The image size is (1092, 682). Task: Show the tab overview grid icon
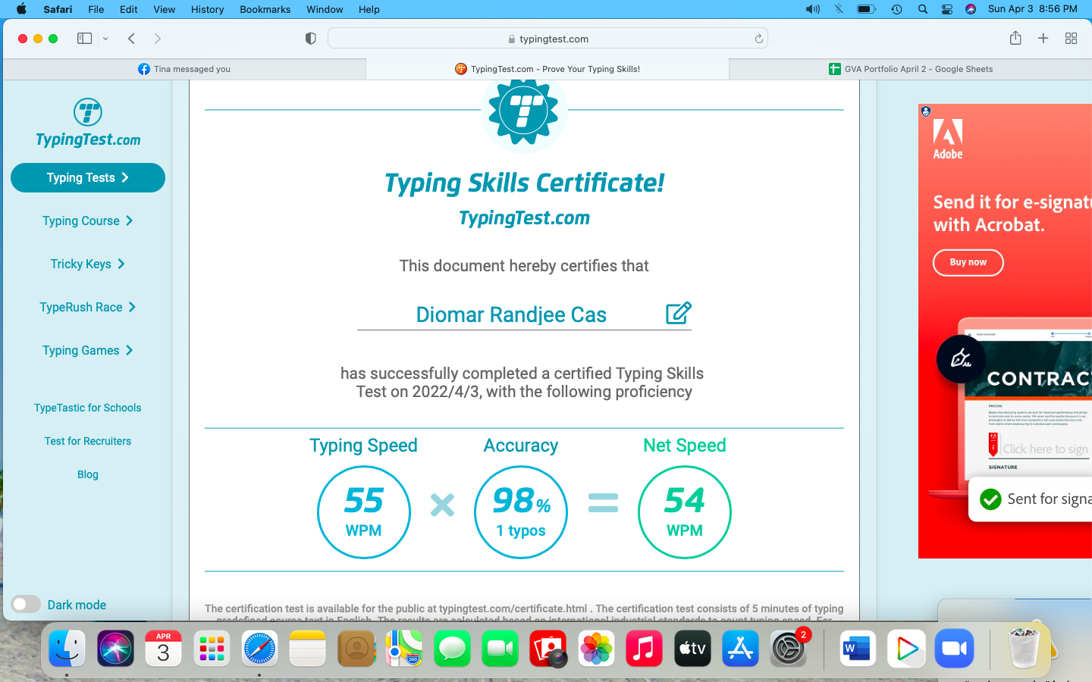(1071, 38)
